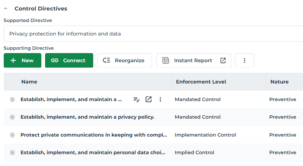Open the 'Protect private communications' directive
303x166 pixels.
94,135
